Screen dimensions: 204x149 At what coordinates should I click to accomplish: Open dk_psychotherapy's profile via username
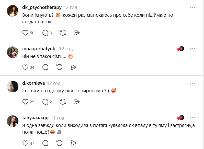point(42,7)
